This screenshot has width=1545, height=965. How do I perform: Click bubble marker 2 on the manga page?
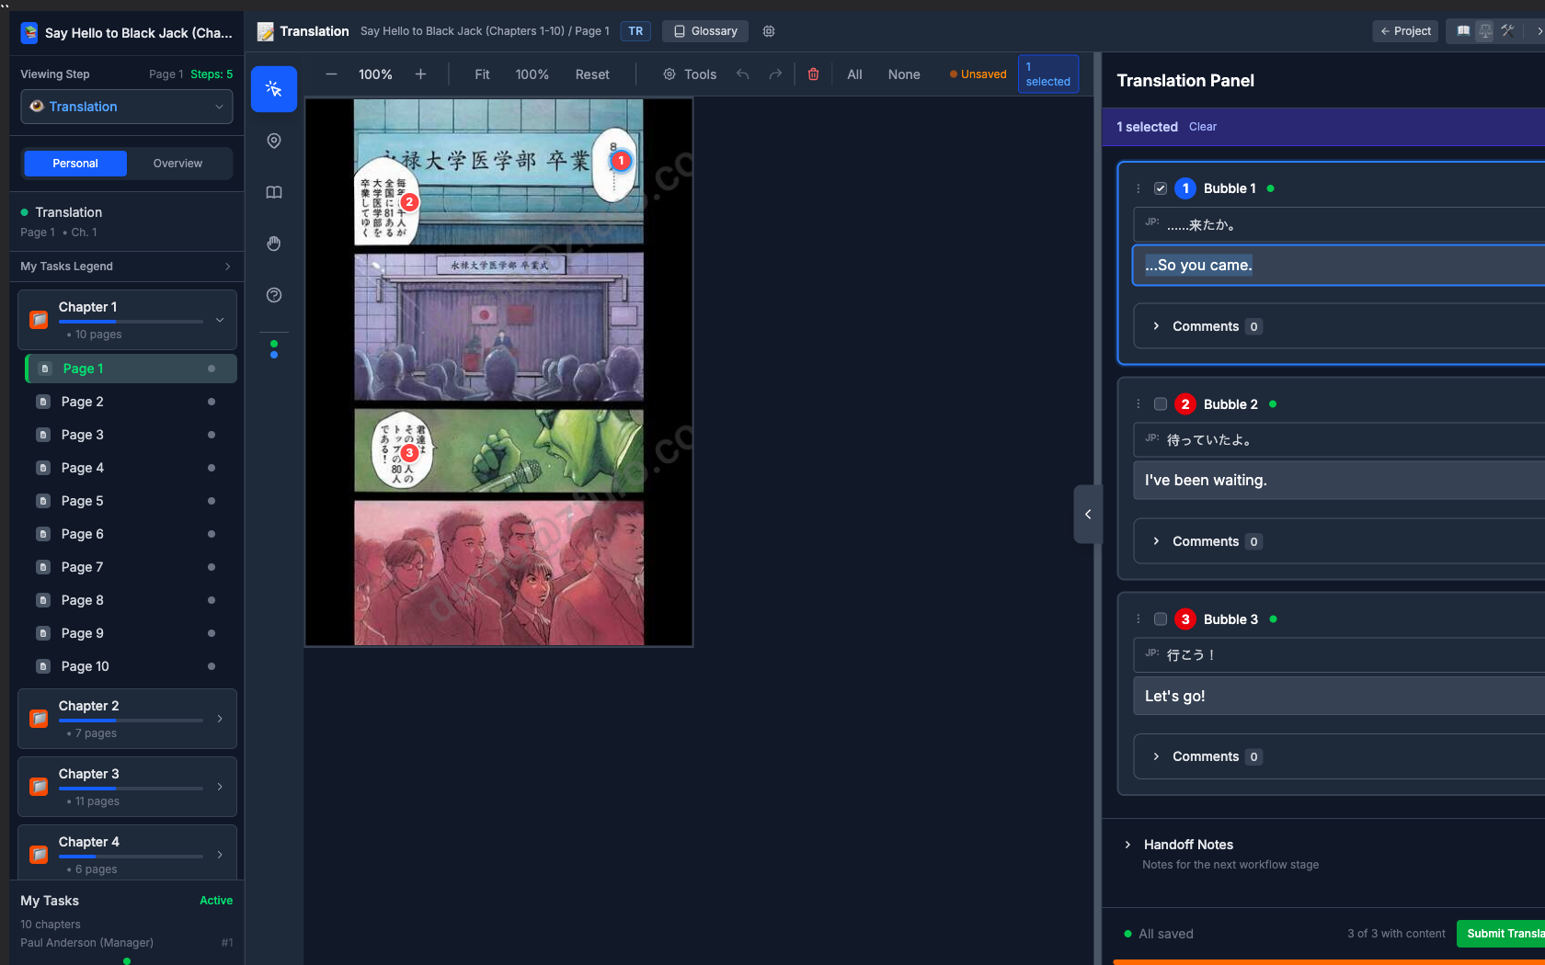pyautogui.click(x=410, y=202)
